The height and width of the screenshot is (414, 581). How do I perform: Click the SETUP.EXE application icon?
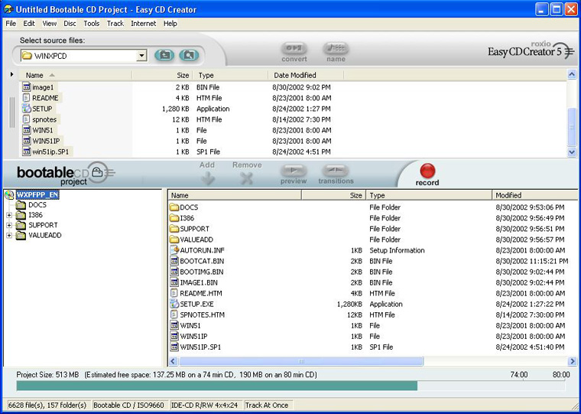174,304
